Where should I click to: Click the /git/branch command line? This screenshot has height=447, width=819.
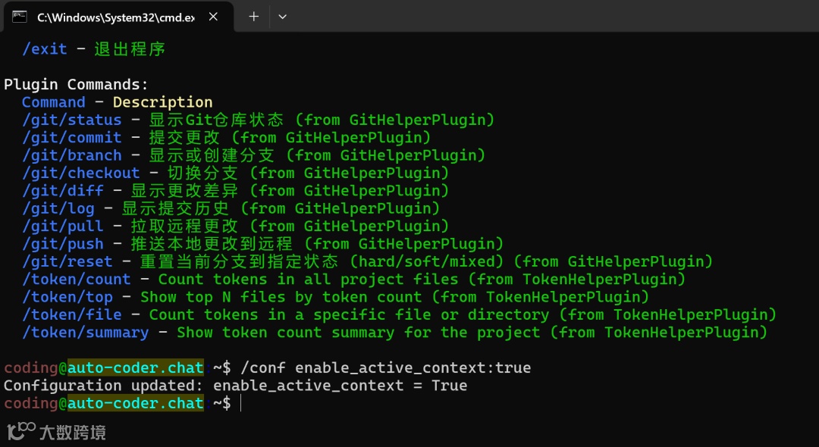click(x=72, y=155)
